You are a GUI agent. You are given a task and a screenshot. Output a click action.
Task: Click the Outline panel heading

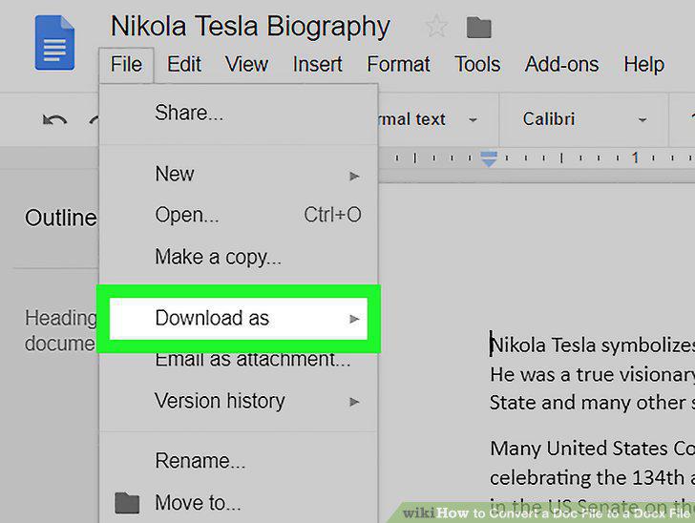pyautogui.click(x=60, y=218)
